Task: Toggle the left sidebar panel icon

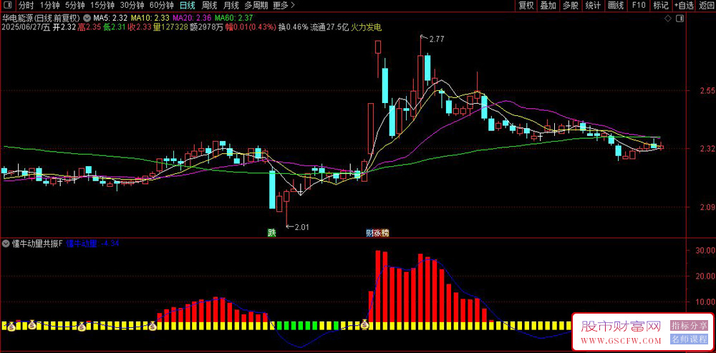Action: point(6,6)
